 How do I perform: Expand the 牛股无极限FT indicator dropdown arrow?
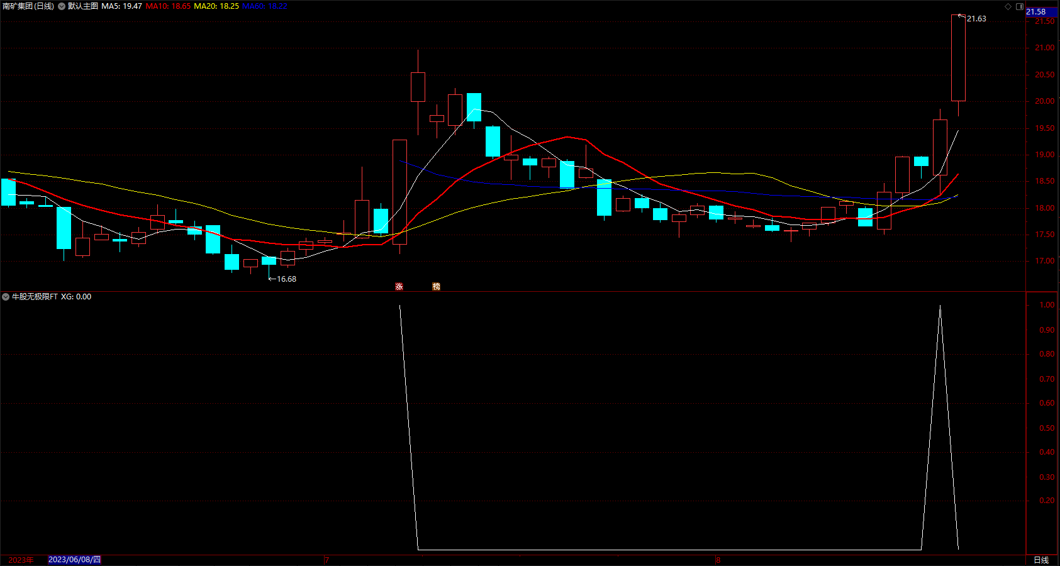pyautogui.click(x=6, y=297)
